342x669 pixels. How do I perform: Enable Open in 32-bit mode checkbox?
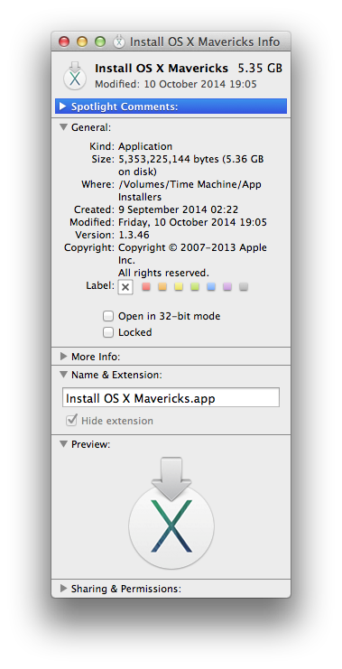click(108, 316)
